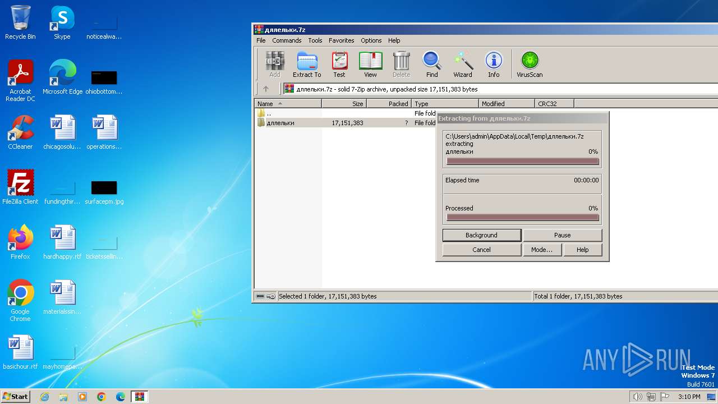718x404 pixels.
Task: Cancel the extraction
Action: 481,250
